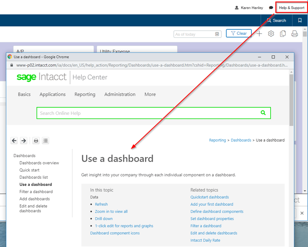Click the help window vertical scrollbar

[291, 100]
